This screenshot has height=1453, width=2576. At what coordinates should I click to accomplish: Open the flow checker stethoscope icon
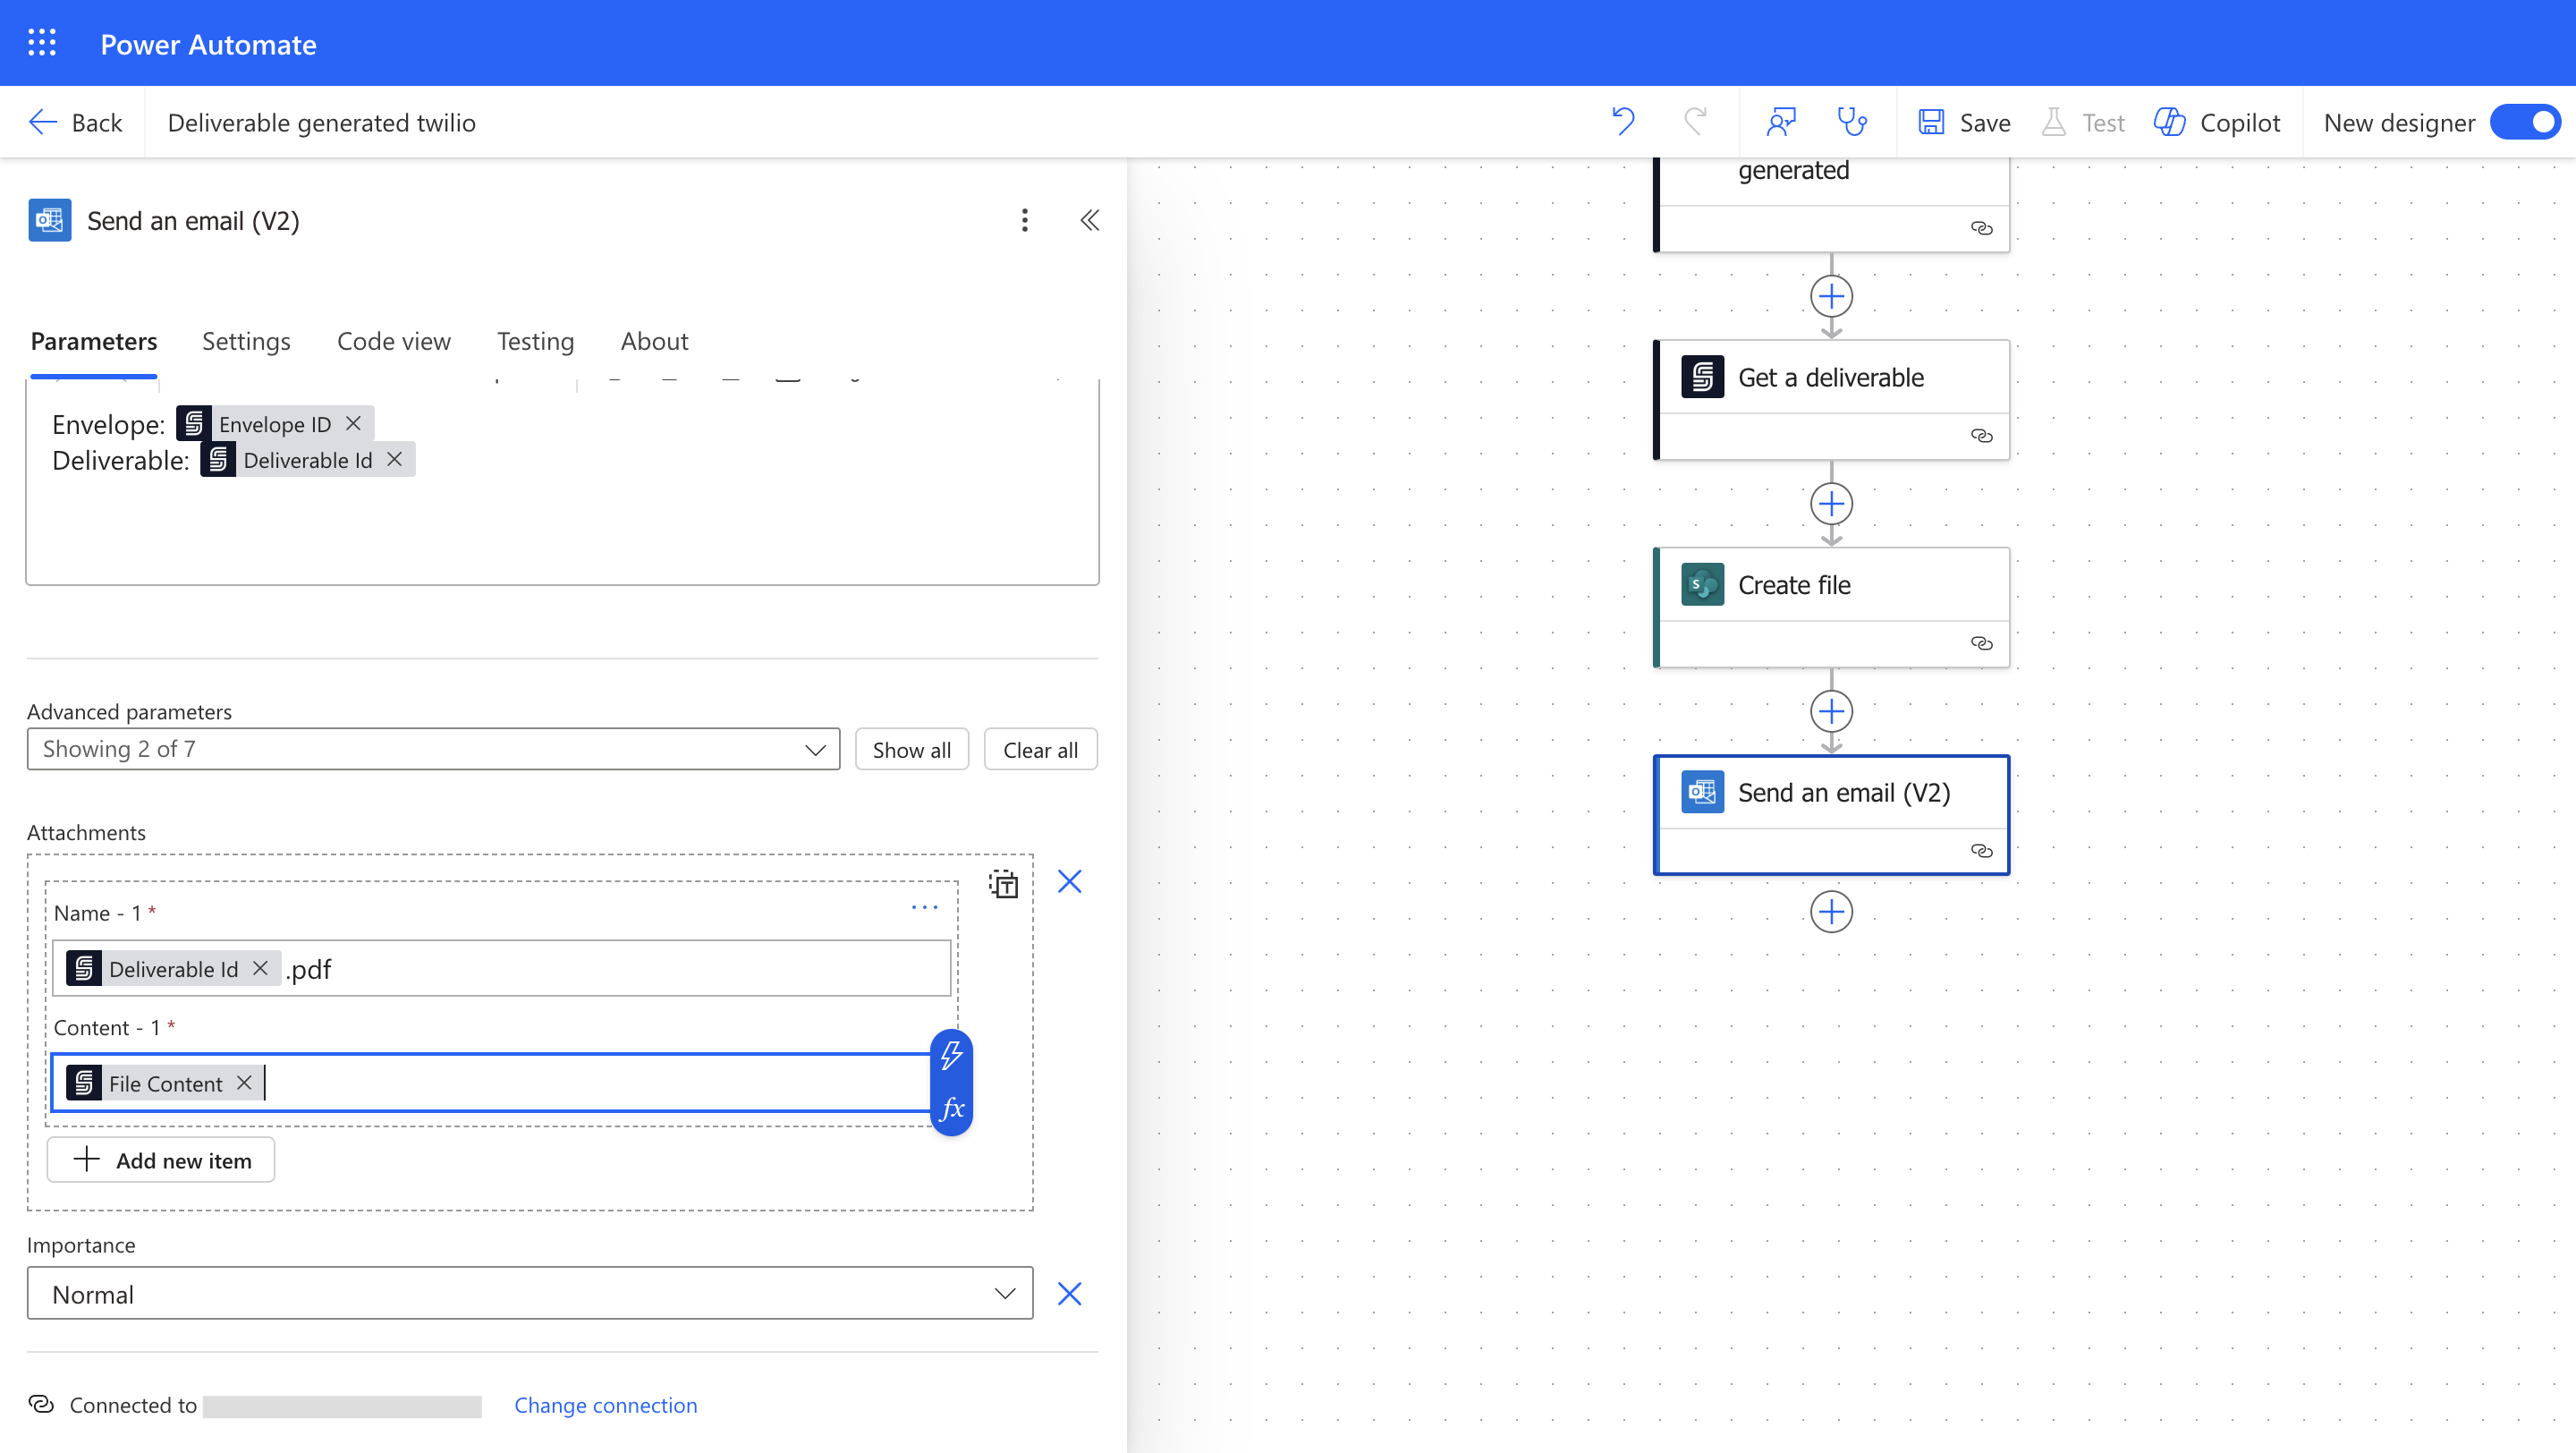coord(1852,122)
